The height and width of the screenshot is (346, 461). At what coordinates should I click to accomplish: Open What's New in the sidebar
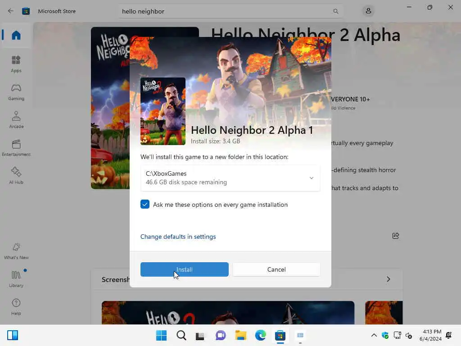(16, 251)
